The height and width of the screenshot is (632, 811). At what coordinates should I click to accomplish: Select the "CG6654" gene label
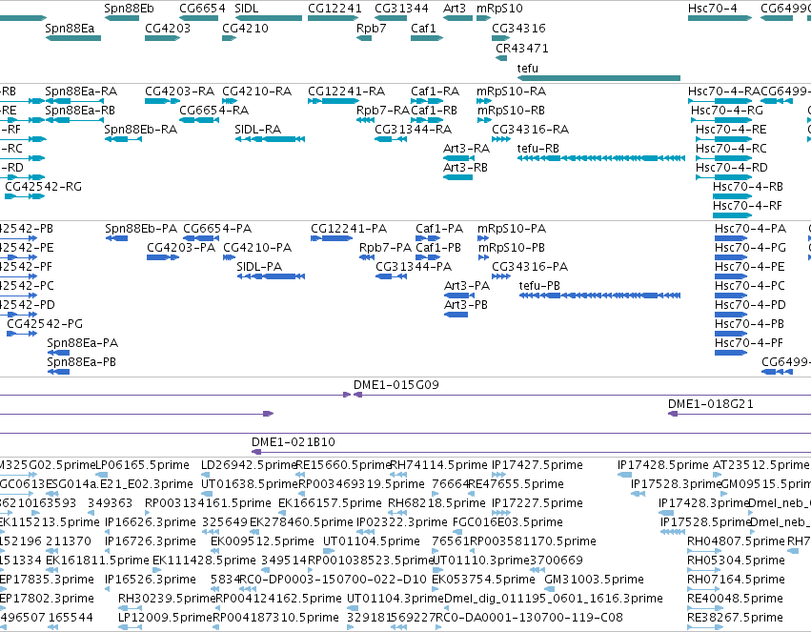tap(202, 9)
